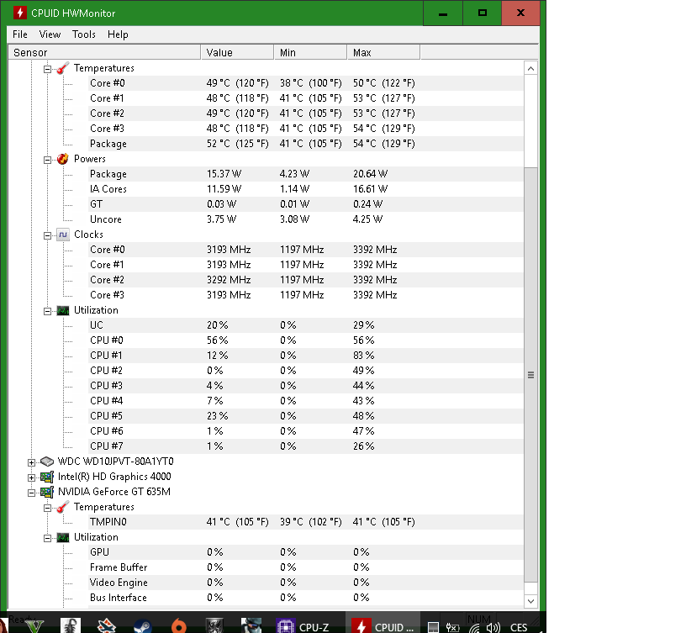Screen dimensions: 686x633
Task: Click the Value column header
Action: 237,52
